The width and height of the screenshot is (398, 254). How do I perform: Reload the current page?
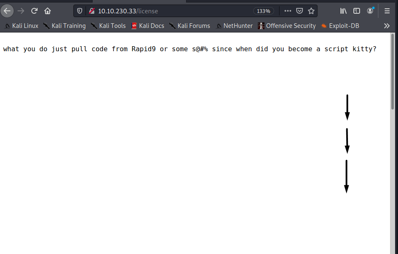pos(34,11)
